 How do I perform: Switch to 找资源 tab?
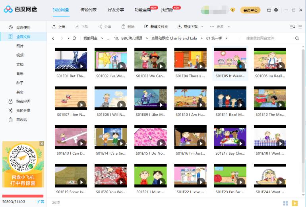167,10
